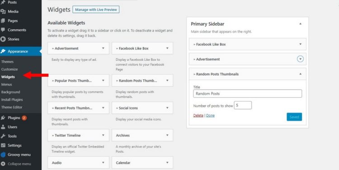The width and height of the screenshot is (339, 170).
Task: Focus the Number of posts to show field
Action: point(243,105)
